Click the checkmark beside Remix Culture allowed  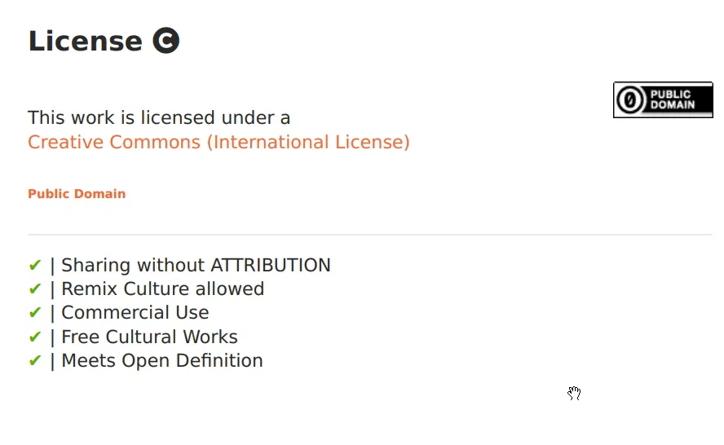34,289
